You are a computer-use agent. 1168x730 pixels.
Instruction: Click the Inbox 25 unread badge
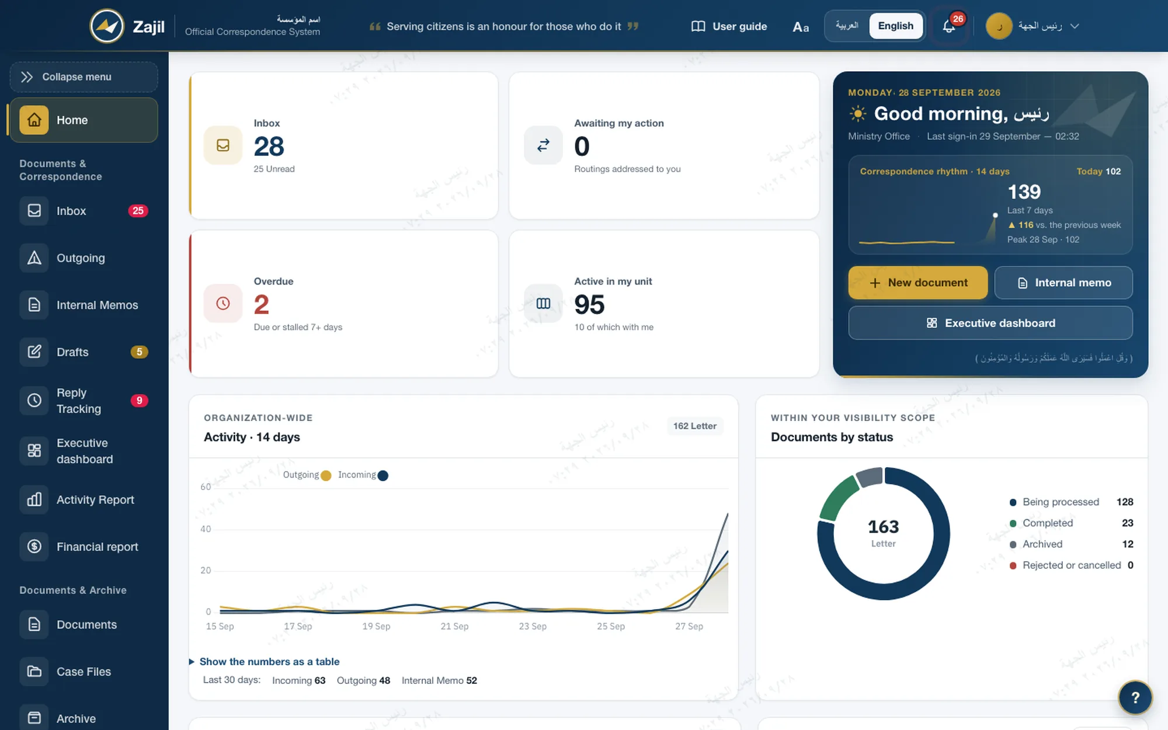coord(138,211)
